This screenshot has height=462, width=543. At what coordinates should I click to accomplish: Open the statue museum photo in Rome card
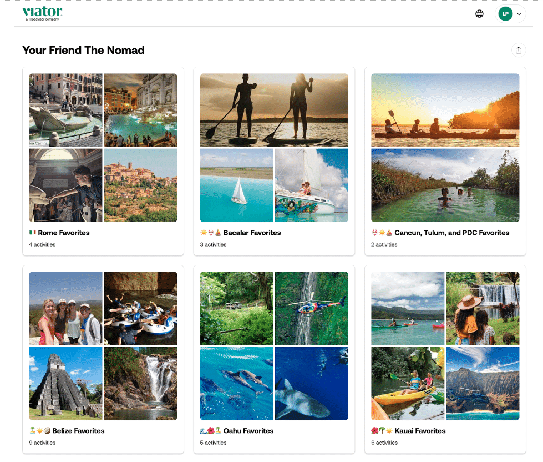tap(65, 185)
